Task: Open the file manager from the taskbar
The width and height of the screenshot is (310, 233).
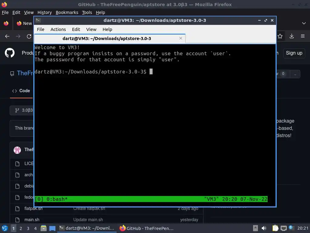Action: coord(44,228)
